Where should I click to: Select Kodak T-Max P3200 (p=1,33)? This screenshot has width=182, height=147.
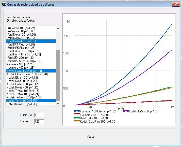pos(31,97)
